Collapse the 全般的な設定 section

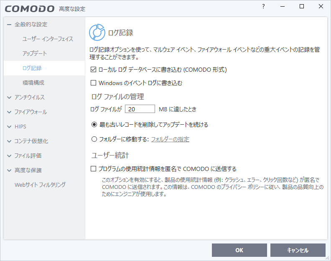(x=9, y=25)
